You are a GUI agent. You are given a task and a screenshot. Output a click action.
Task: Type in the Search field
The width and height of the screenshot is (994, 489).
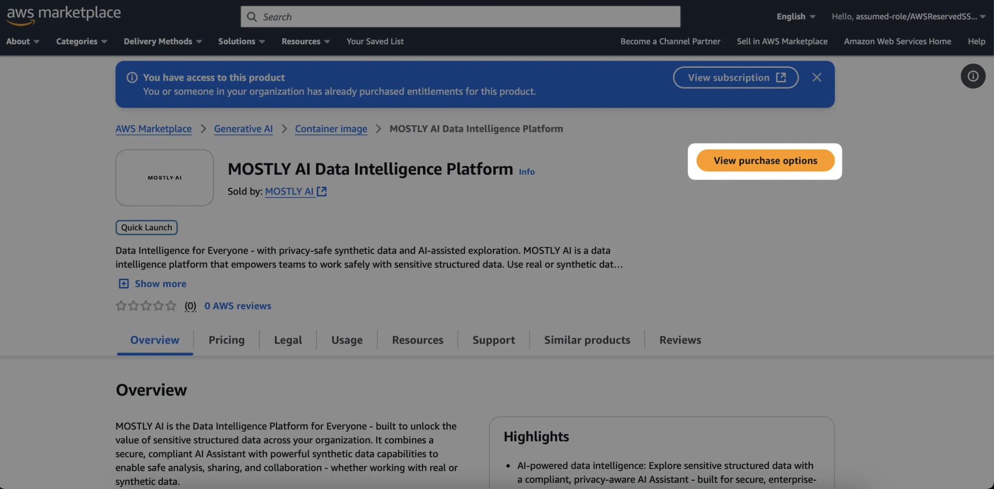460,17
